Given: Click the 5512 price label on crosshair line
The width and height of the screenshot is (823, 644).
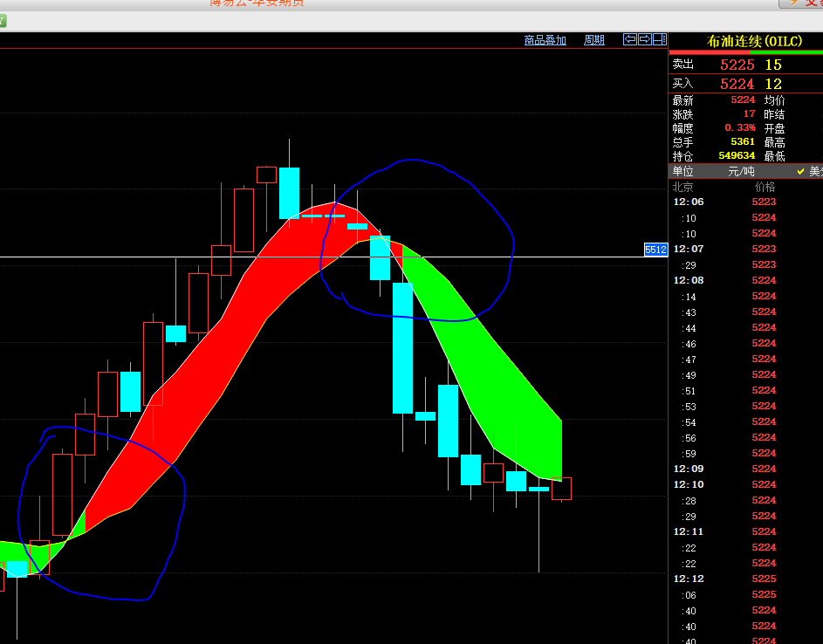Looking at the screenshot, I should pyautogui.click(x=655, y=250).
